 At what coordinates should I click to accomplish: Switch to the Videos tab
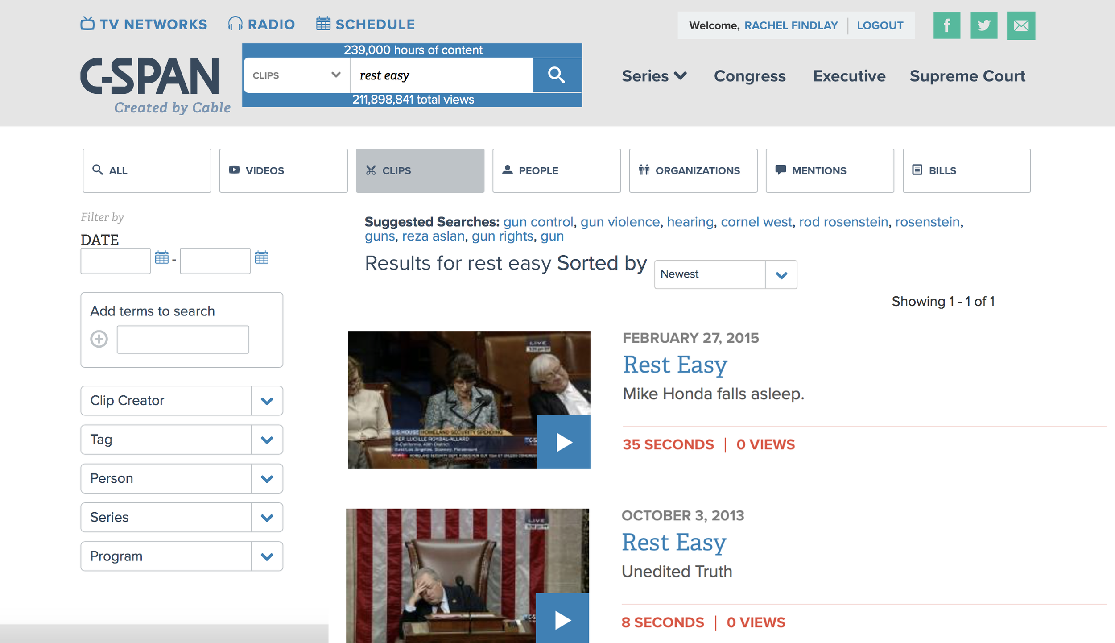tap(283, 170)
